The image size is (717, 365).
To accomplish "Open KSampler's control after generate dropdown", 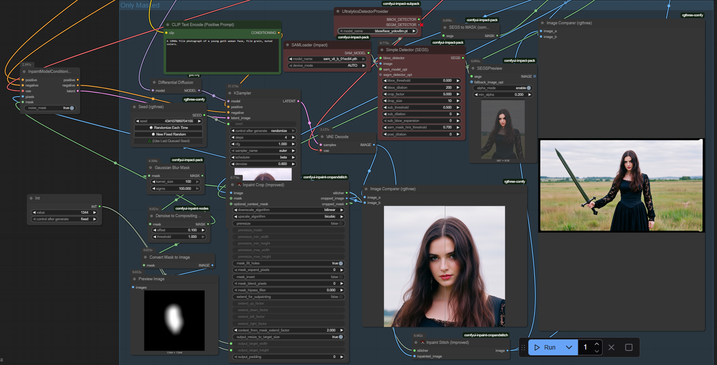I will 263,131.
